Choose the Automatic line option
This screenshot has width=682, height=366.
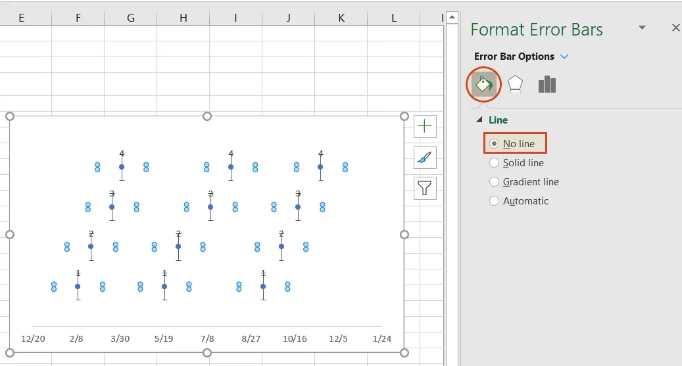[x=495, y=201]
